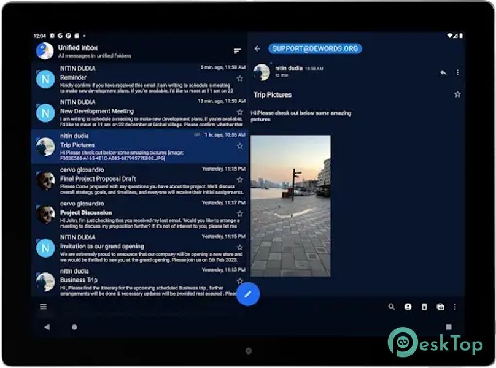The width and height of the screenshot is (496, 368).
Task: Tap the photo avatar on Trip Pictures row
Action: (45, 147)
